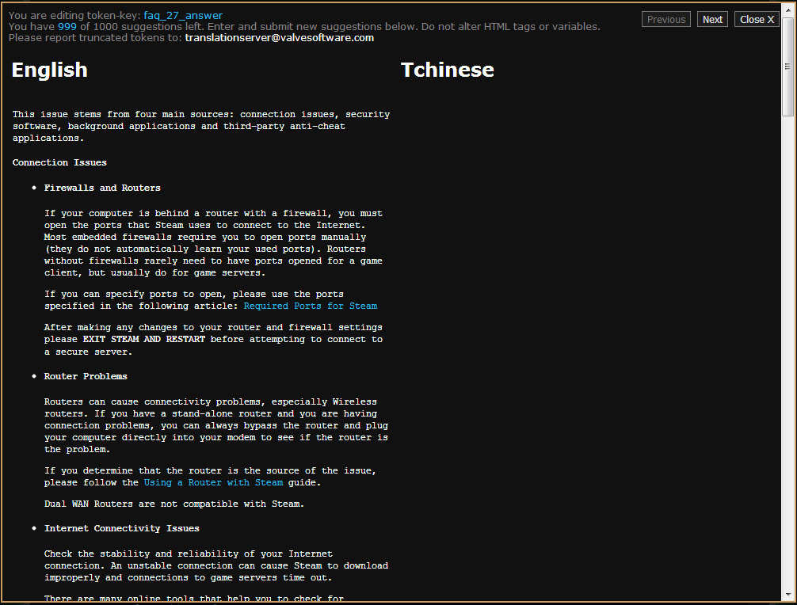Open the faq_27_answer token-key link
797x605 pixels.
pos(183,15)
